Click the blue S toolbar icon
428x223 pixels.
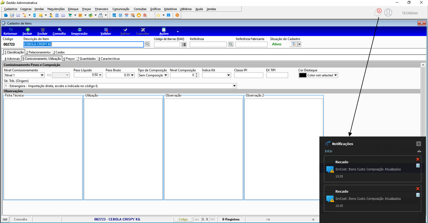34,15
